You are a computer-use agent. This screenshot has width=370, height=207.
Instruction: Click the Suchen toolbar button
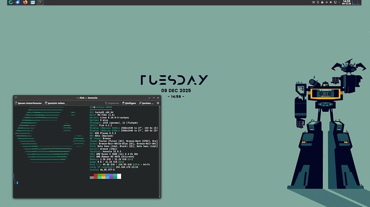tap(146, 103)
